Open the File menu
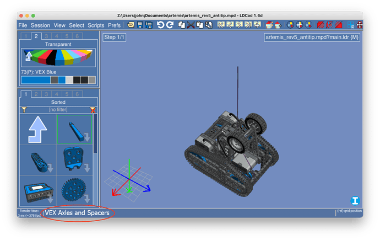Screen dimensions: 380x240 click(x=23, y=25)
